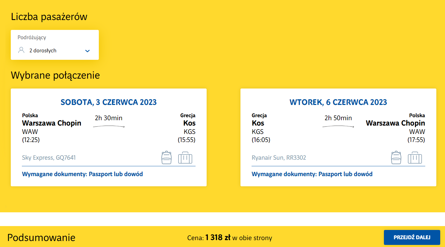Click Sky Express, GQ7641 flight number
Image resolution: width=445 pixels, height=247 pixels.
click(x=49, y=158)
